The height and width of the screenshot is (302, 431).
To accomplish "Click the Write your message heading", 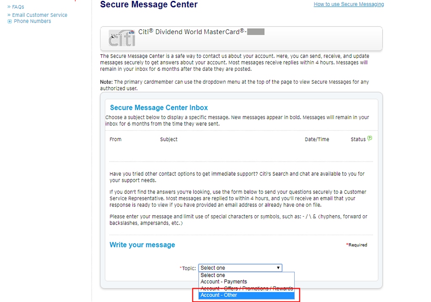I will [x=142, y=245].
